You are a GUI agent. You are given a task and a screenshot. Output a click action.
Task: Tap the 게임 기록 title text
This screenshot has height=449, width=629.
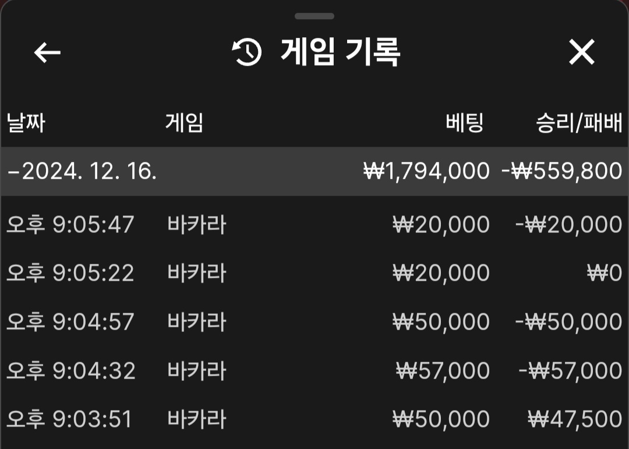pyautogui.click(x=340, y=52)
